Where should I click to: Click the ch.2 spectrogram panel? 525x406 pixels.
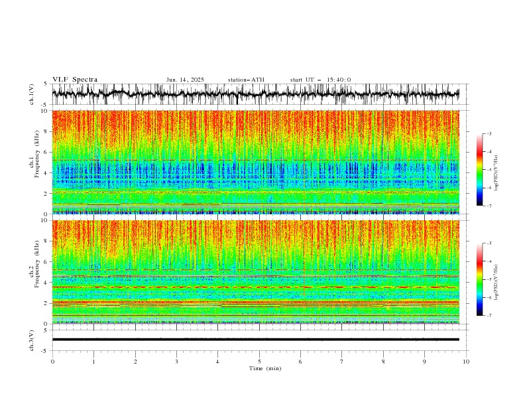coord(256,272)
